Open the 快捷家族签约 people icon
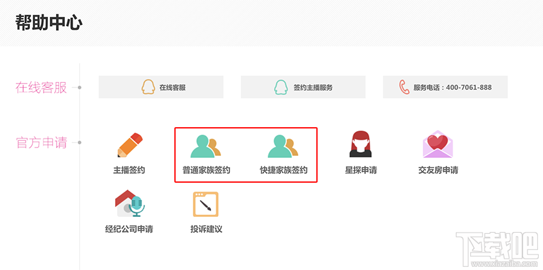The image size is (543, 270). point(283,147)
